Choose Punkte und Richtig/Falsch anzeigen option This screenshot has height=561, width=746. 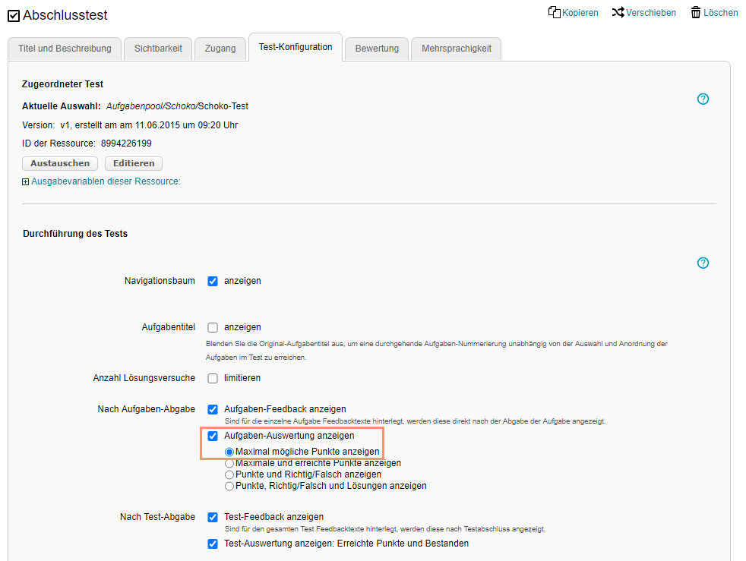click(x=229, y=474)
